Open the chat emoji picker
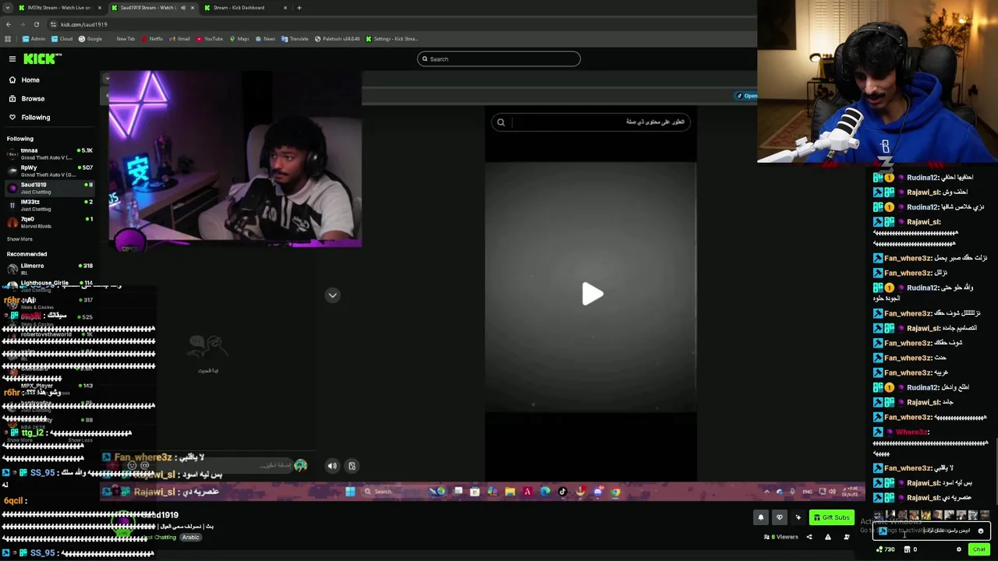998x561 pixels. (981, 531)
